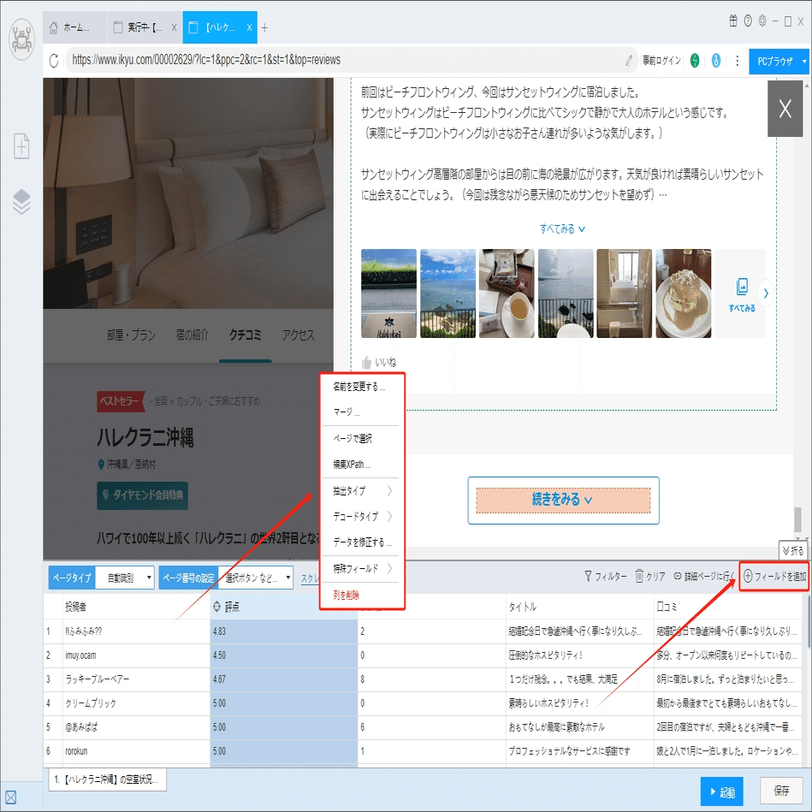Screen dimensions: 812x812
Task: Click the blue flame icon in address bar
Action: pos(715,61)
